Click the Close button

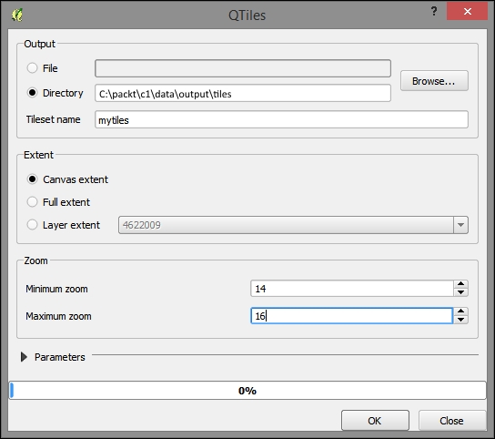pos(452,421)
